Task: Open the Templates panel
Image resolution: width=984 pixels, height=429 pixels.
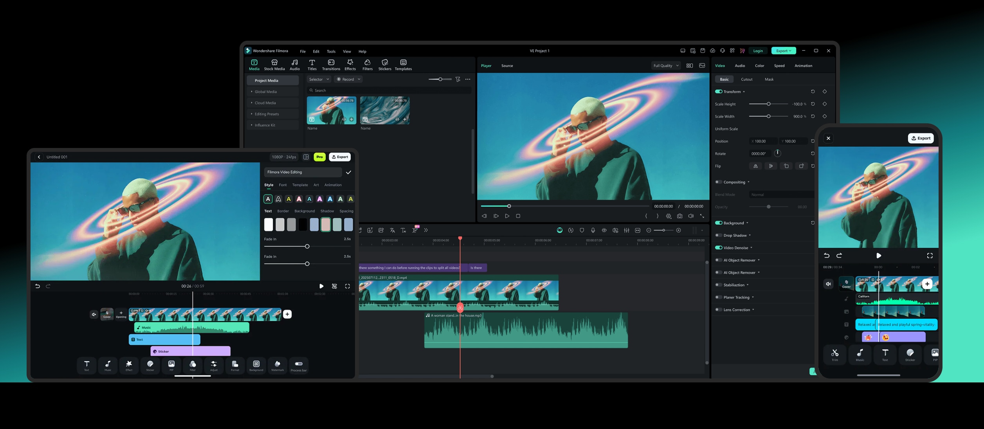Action: click(403, 65)
